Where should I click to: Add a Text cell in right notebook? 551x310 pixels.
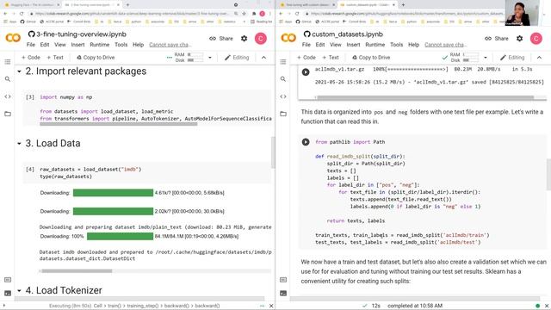331,58
